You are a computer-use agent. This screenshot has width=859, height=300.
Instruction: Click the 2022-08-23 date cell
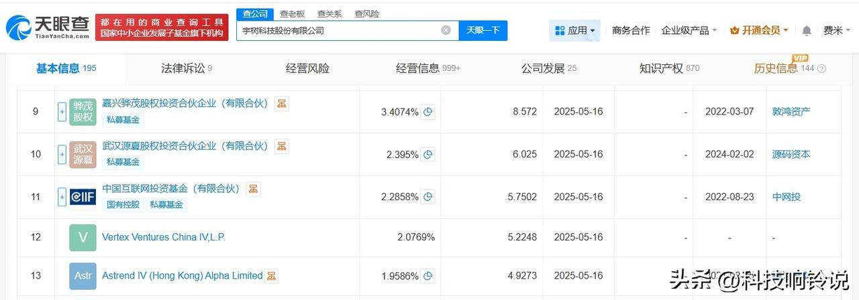click(729, 198)
